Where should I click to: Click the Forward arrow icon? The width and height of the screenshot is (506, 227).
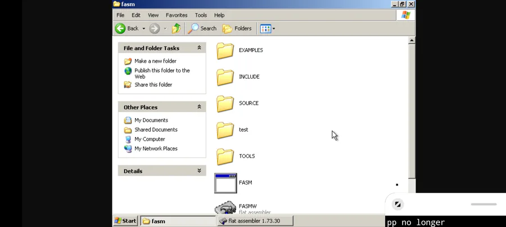(x=154, y=28)
